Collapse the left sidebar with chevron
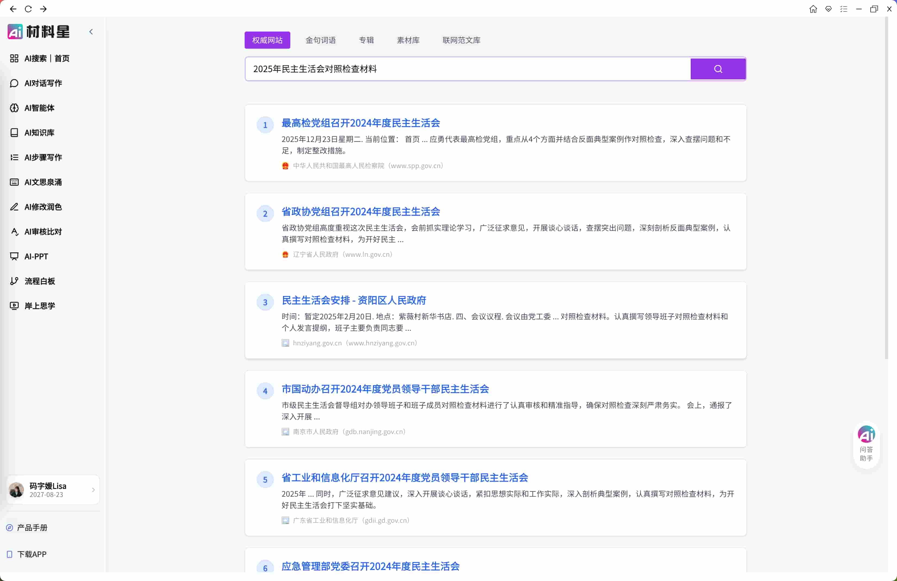Screen dimensions: 897x581 (91, 32)
